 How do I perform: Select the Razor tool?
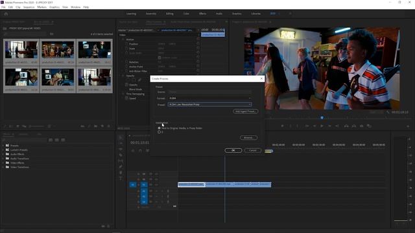click(x=121, y=155)
